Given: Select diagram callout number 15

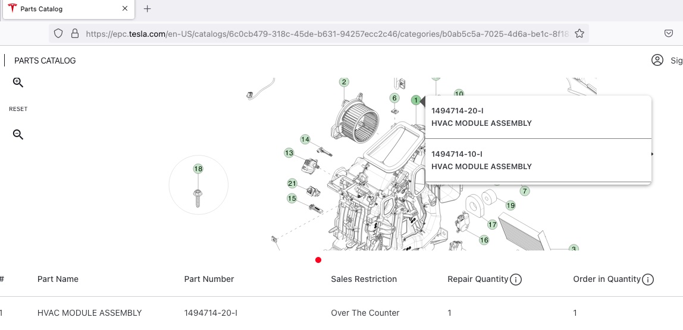Looking at the screenshot, I should (292, 198).
